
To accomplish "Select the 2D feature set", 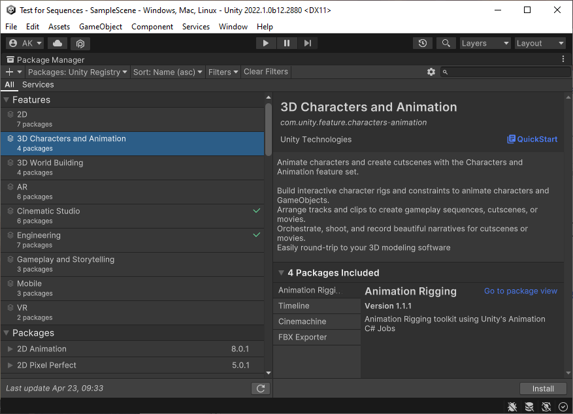I will point(132,119).
